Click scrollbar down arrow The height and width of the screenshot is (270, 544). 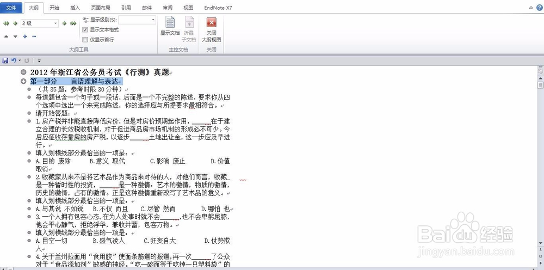(540, 243)
